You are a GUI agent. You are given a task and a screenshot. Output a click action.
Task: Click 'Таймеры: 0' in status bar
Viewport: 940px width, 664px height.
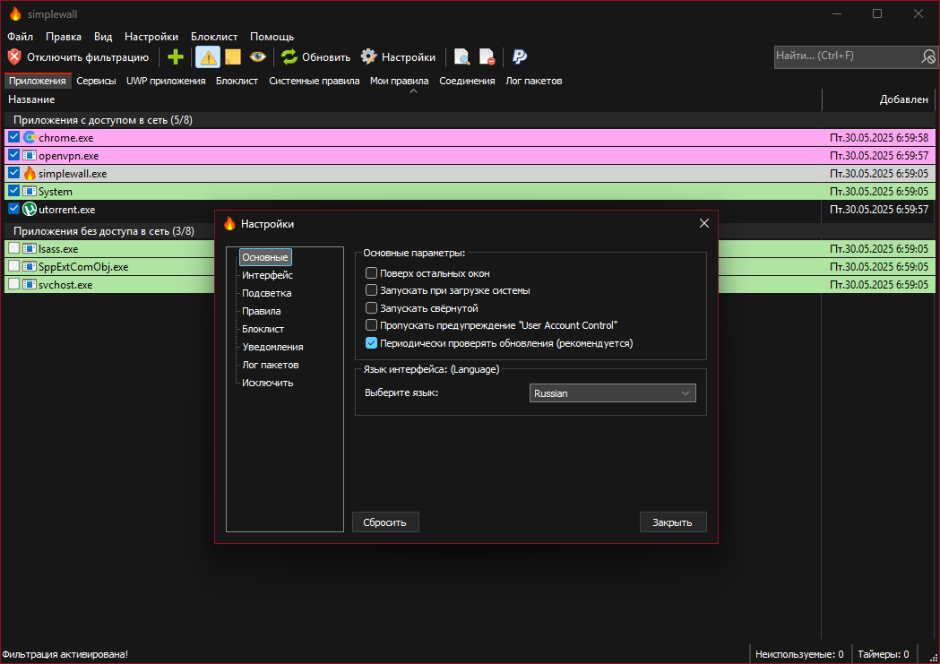click(x=883, y=654)
